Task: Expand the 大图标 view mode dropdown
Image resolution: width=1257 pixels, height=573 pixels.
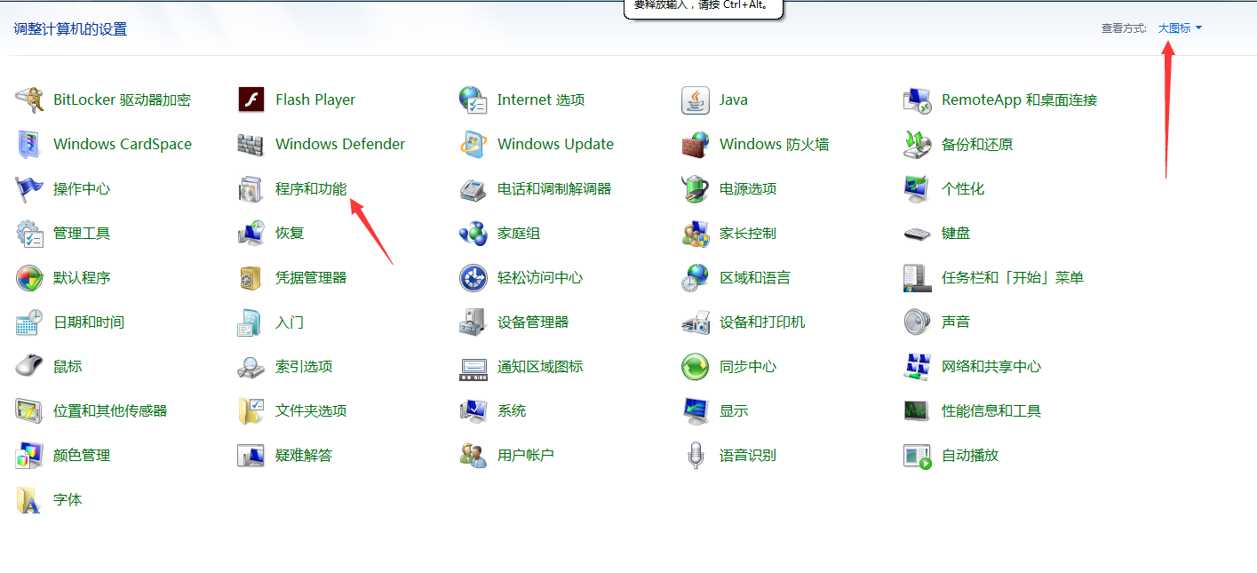Action: tap(1180, 28)
